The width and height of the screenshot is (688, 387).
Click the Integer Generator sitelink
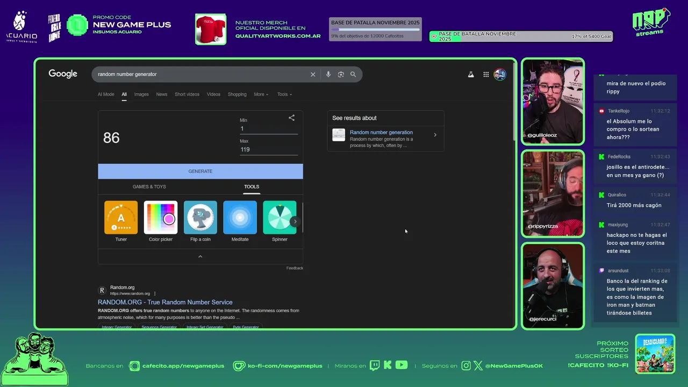117,327
